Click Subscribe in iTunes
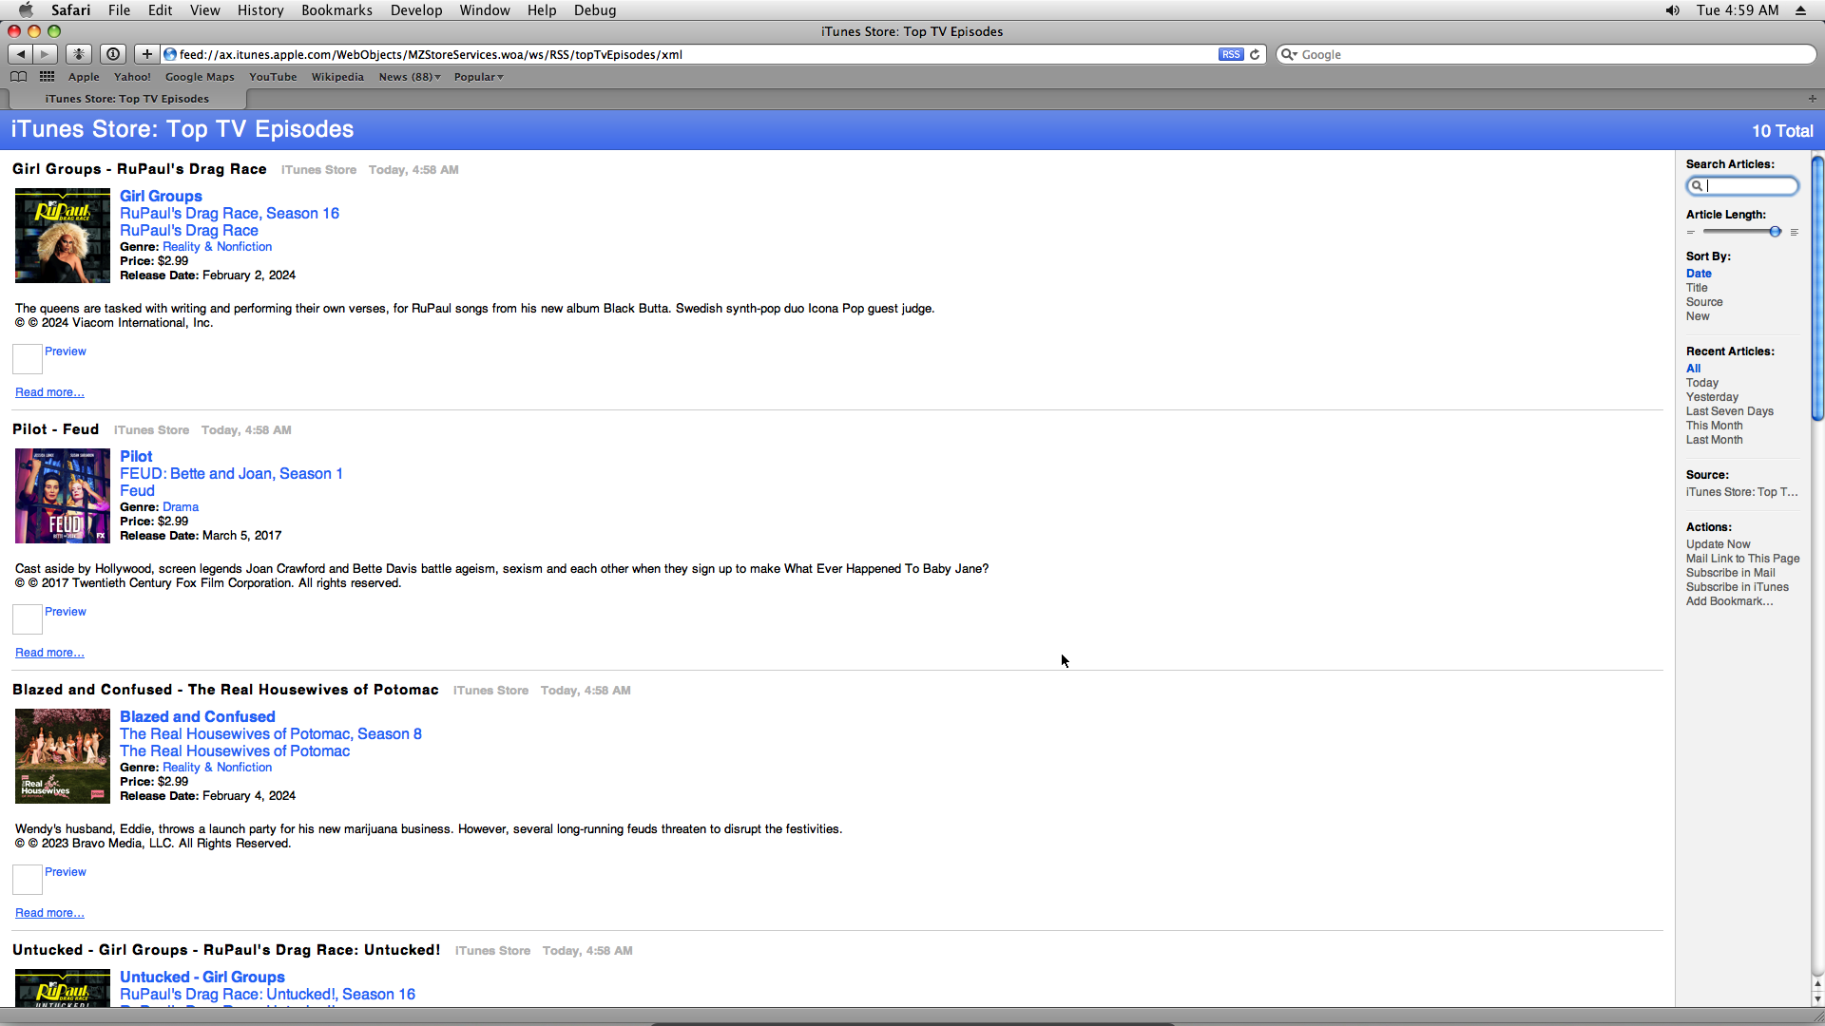This screenshot has height=1026, width=1825. tap(1738, 587)
